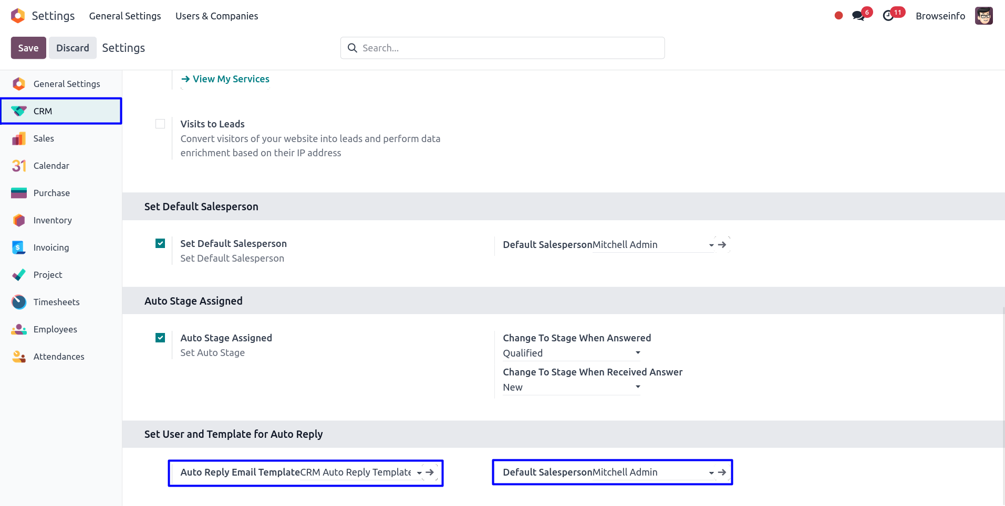Open Inventory settings in the sidebar
1005x506 pixels.
(x=53, y=220)
